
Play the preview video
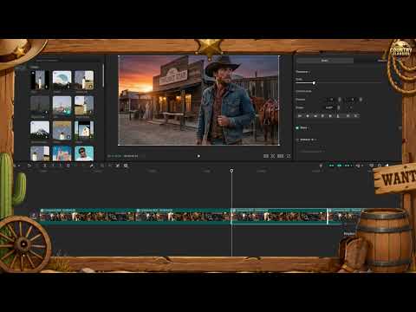point(198,156)
